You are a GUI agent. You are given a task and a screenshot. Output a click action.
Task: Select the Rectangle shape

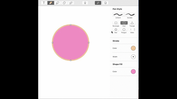(x=116, y=23)
